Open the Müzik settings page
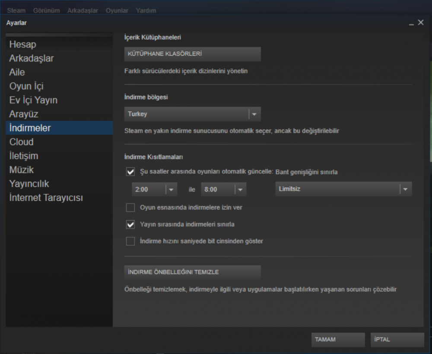Viewport: 432px width, 354px height. tap(59, 170)
